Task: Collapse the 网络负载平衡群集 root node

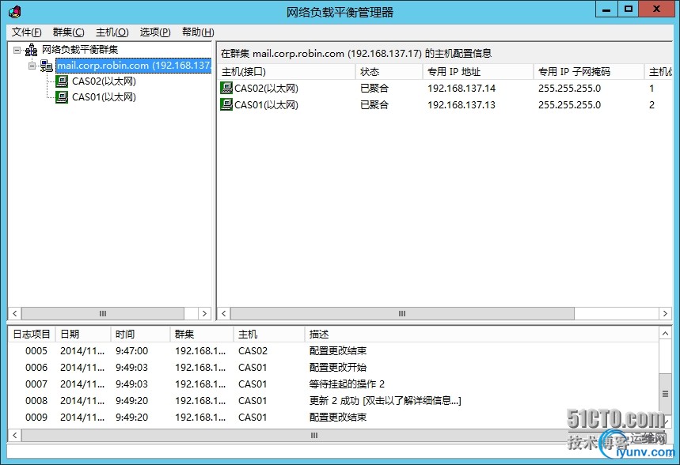Action: tap(17, 50)
